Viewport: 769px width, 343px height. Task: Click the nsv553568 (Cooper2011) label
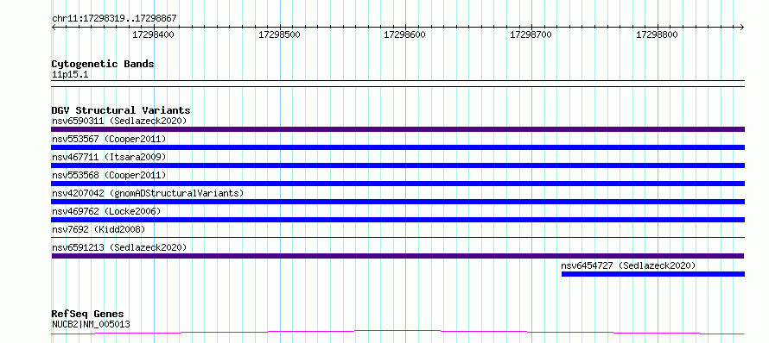click(109, 175)
